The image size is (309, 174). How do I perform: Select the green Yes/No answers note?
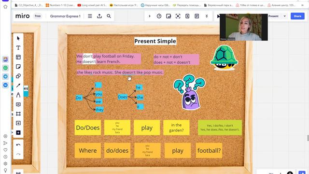coord(220,128)
